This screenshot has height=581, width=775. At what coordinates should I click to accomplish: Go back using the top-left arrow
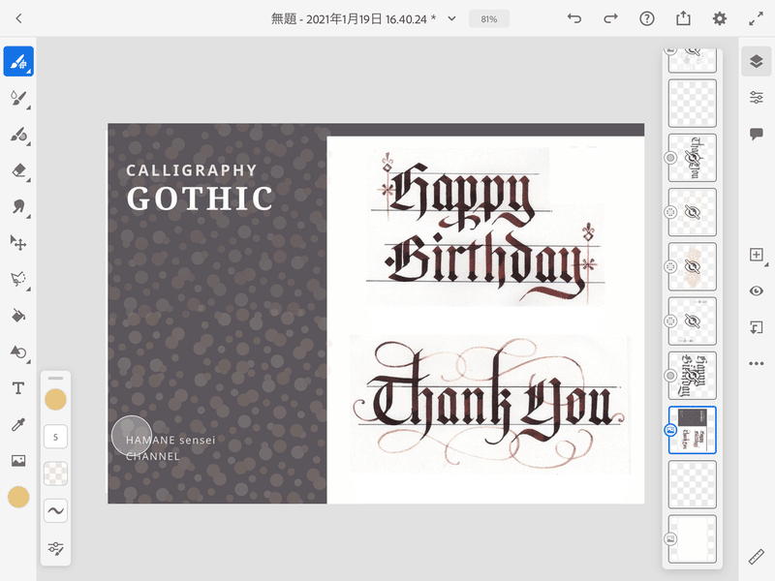18,18
